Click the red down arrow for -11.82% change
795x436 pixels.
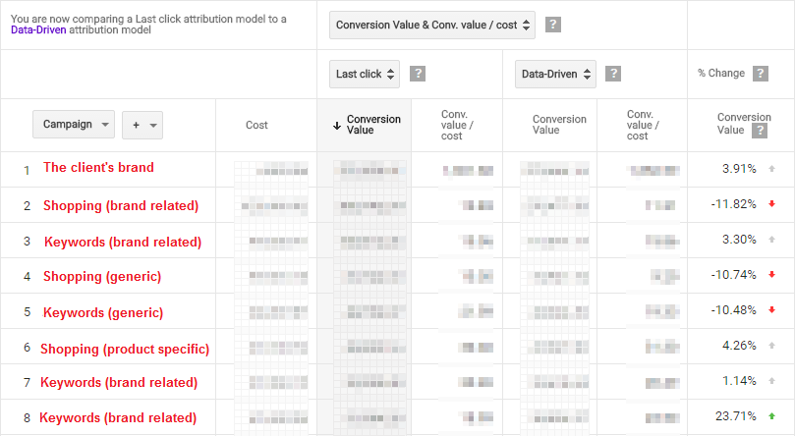[772, 204]
